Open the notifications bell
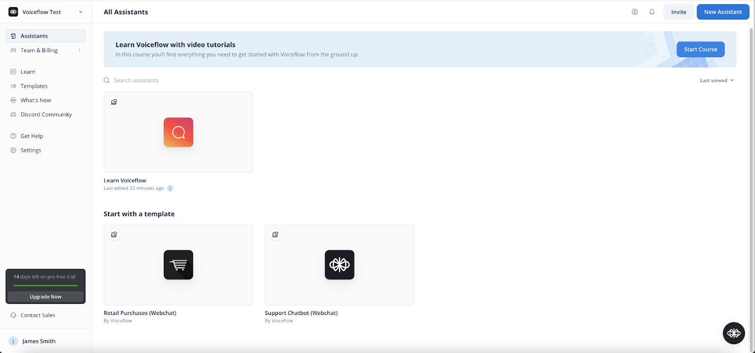Viewport: 755px width, 353px height. (652, 12)
